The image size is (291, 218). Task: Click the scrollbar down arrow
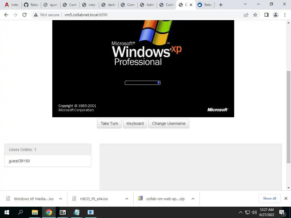click(x=288, y=188)
